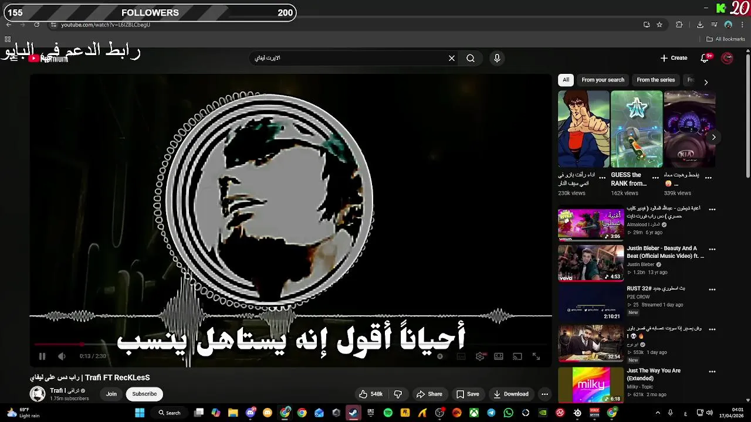Open options for 339k views Short
751x422 pixels.
[708, 178]
